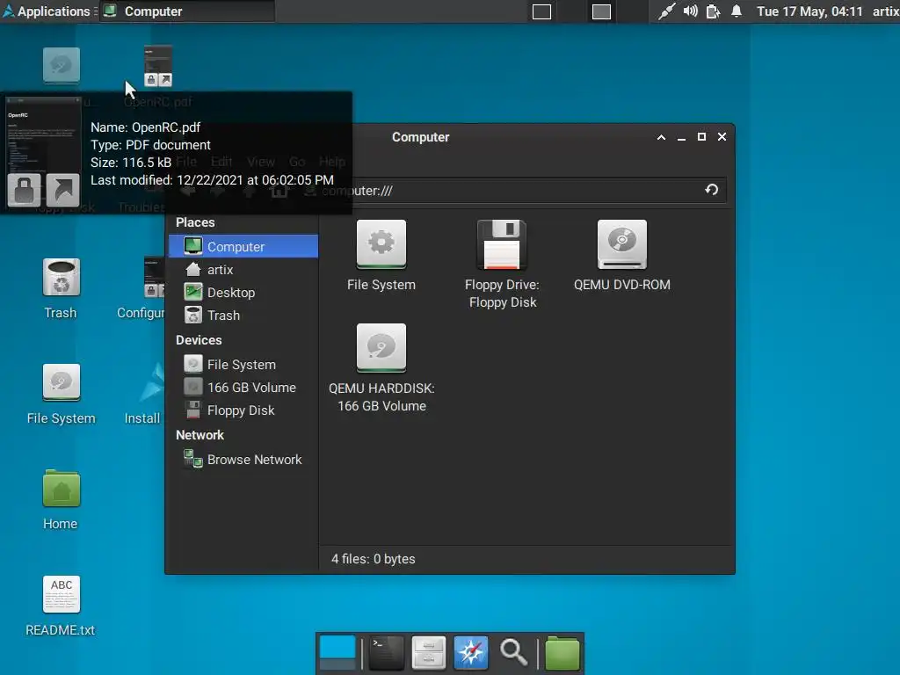Screen dimensions: 900x675
Task: Switch to the first workspace in pager
Action: point(541,11)
